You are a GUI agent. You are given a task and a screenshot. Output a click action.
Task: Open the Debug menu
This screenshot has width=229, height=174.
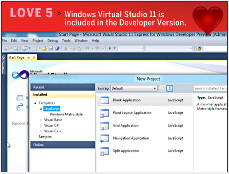(52, 40)
